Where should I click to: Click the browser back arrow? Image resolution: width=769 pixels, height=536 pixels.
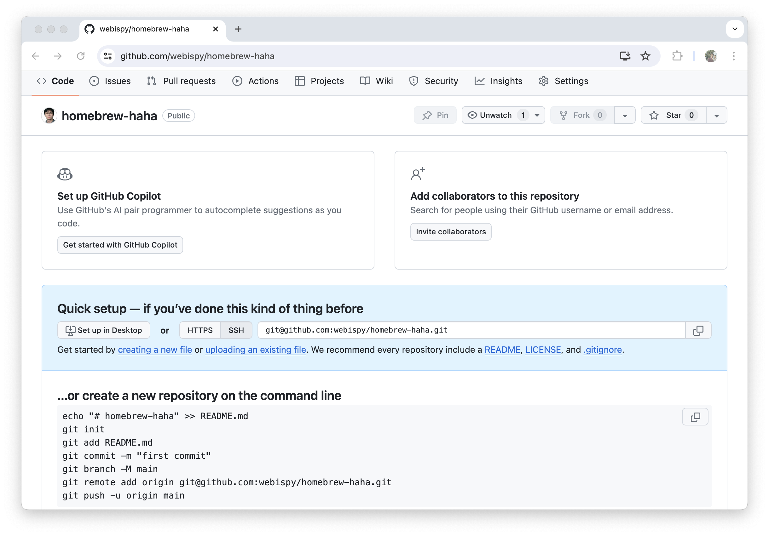(36, 56)
